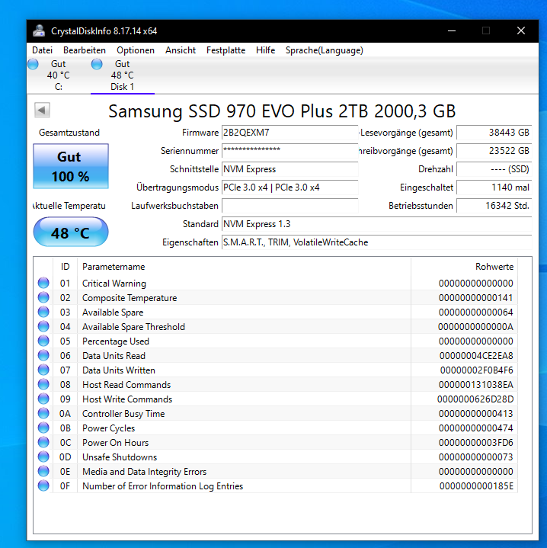Click status orb of Power Cycles row
Image resolution: width=547 pixels, height=548 pixels.
tap(43, 428)
